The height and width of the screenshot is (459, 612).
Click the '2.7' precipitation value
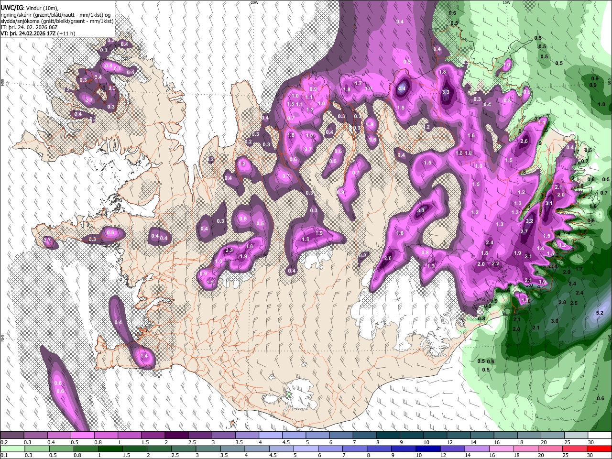pyautogui.click(x=524, y=231)
